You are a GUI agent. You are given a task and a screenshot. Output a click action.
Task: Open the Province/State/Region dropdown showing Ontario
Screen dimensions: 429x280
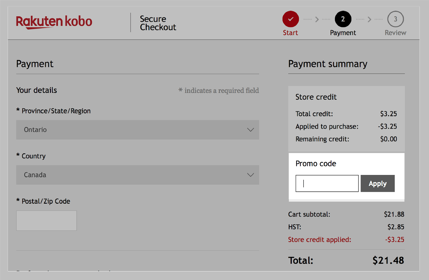(x=138, y=130)
